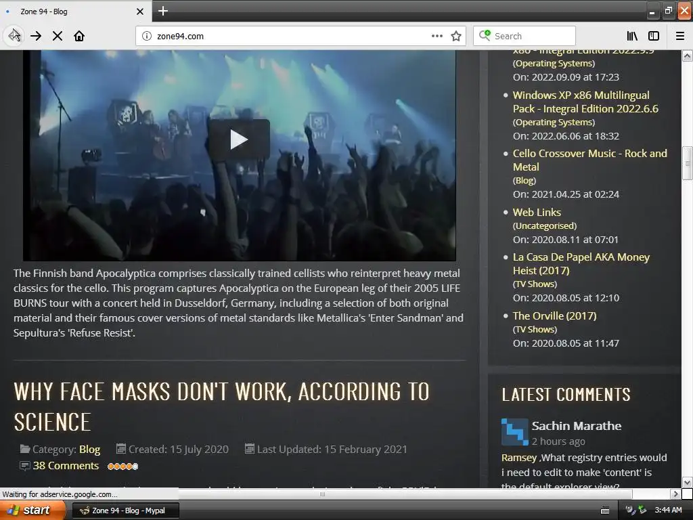
Task: Open the Web Links article
Action: pos(537,212)
